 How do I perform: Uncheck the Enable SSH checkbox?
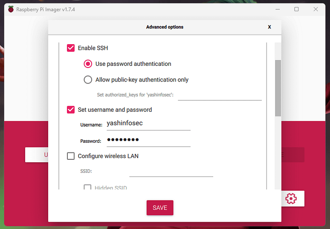tap(71, 48)
